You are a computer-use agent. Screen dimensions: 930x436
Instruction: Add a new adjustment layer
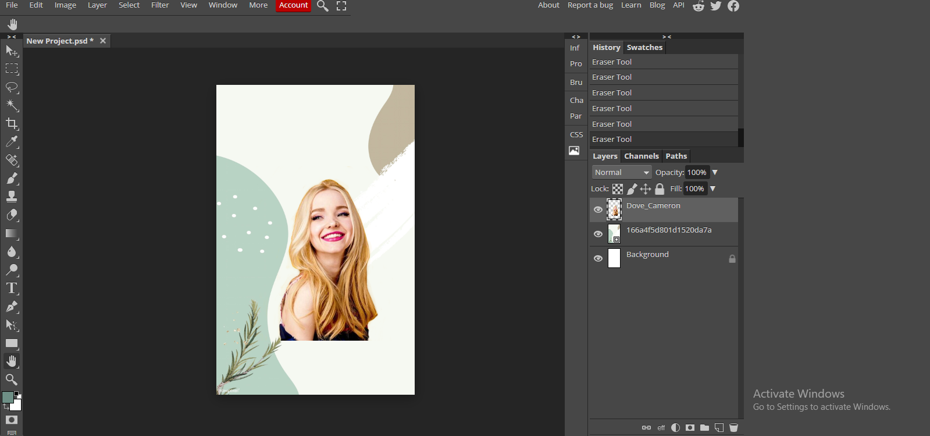675,427
